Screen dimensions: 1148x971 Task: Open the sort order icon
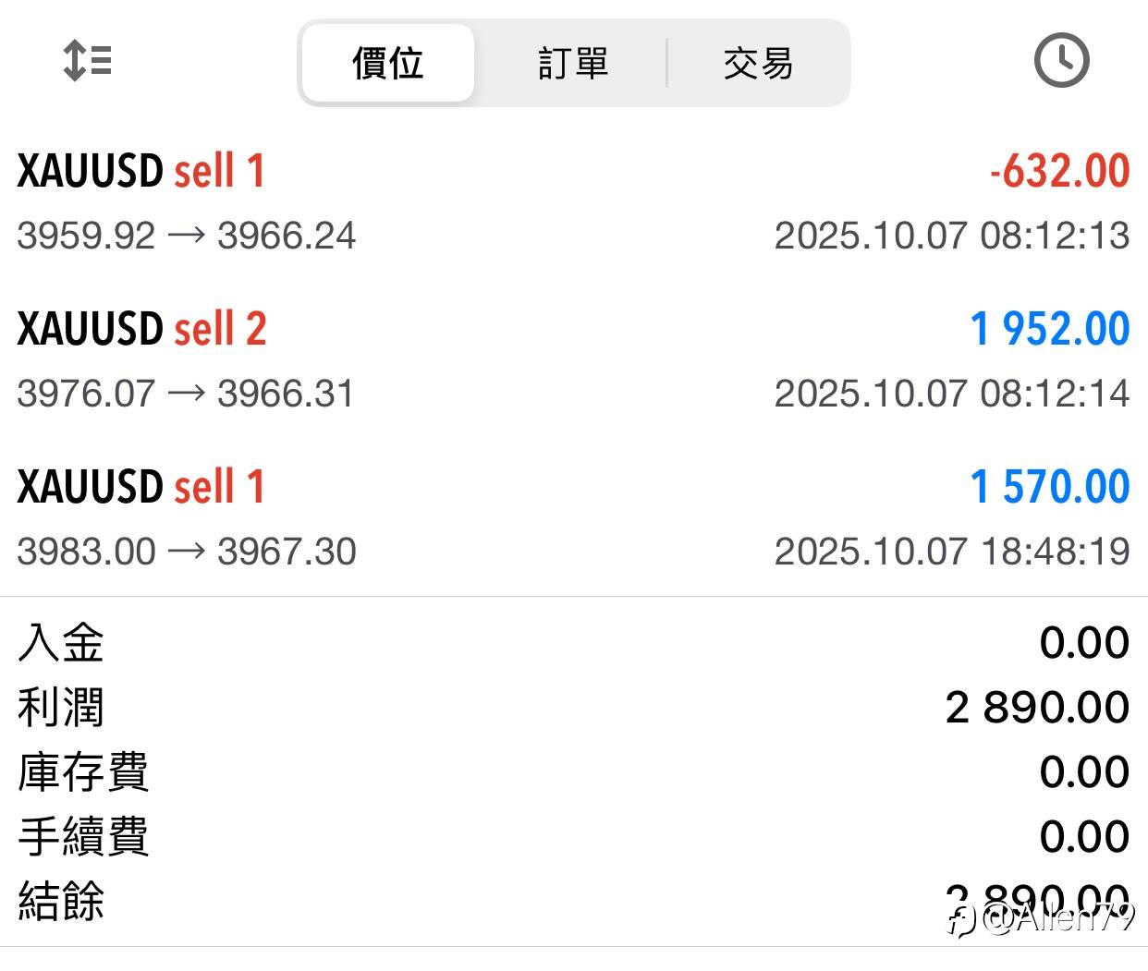coord(87,61)
